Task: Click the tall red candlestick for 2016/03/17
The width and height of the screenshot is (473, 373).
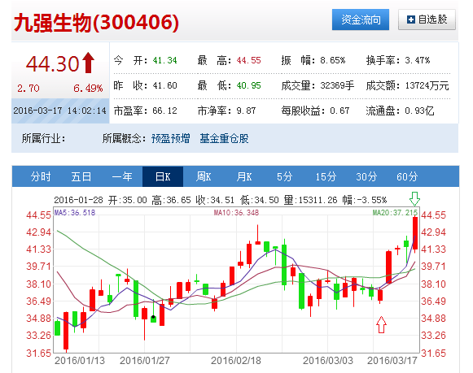Action: pyautogui.click(x=415, y=233)
